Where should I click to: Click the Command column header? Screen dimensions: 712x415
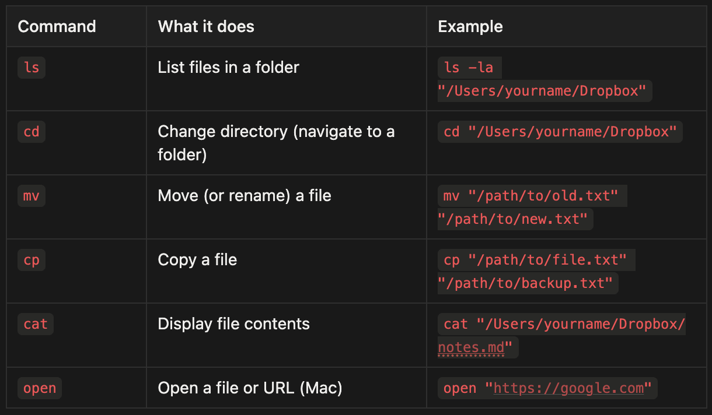[x=57, y=26]
